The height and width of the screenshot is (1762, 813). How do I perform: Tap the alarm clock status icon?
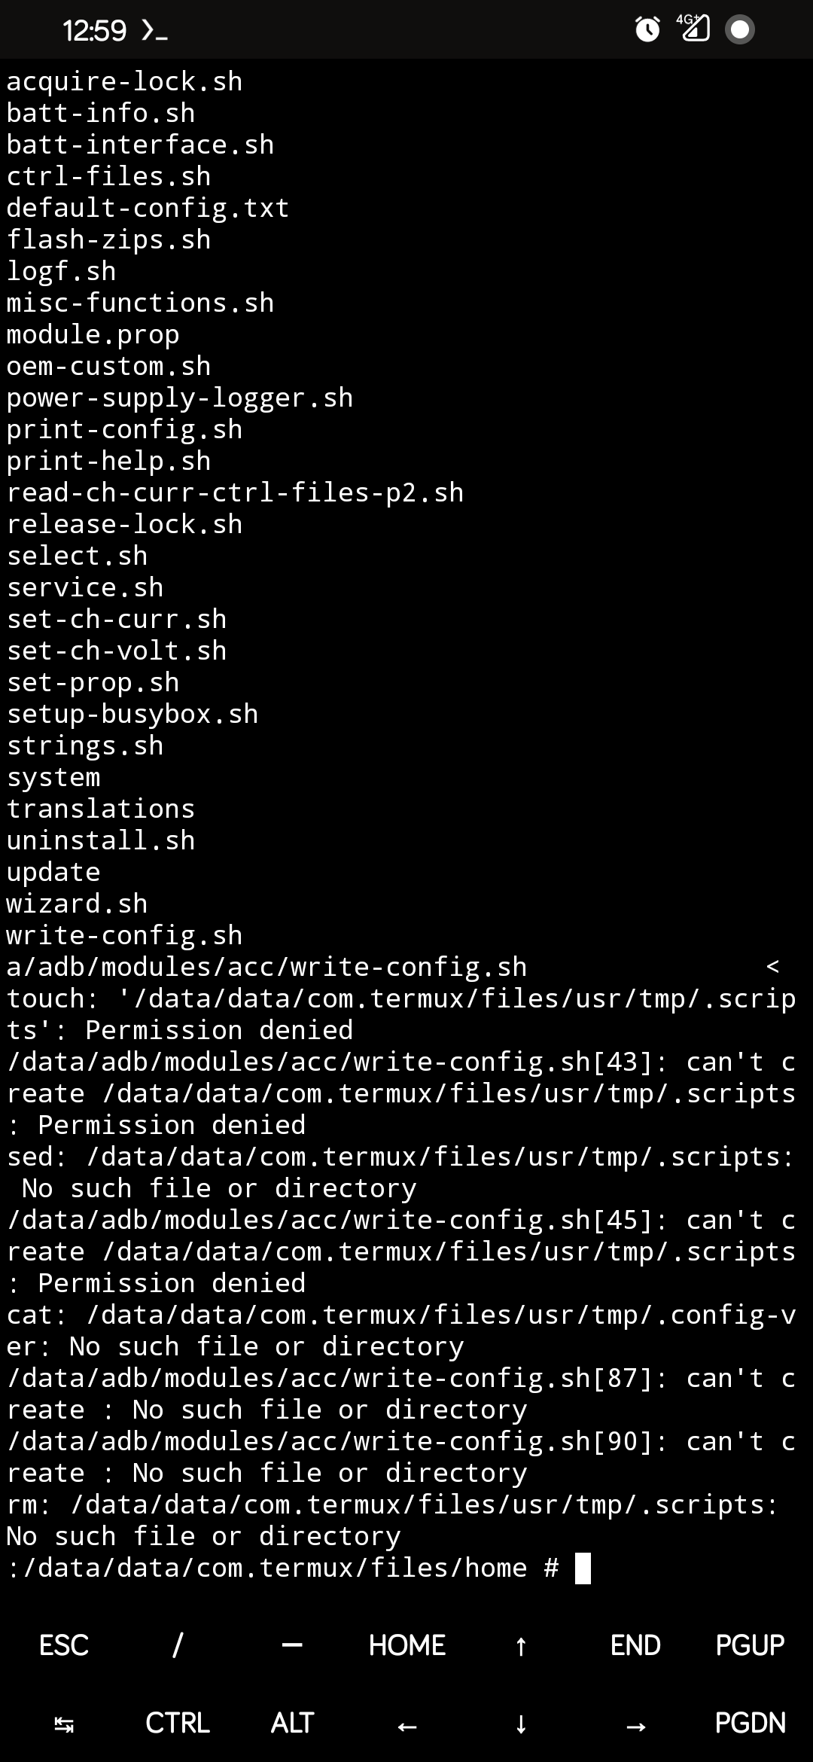point(647,29)
